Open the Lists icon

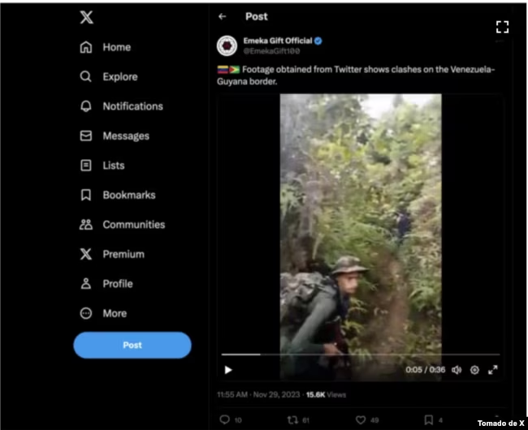pyautogui.click(x=86, y=166)
